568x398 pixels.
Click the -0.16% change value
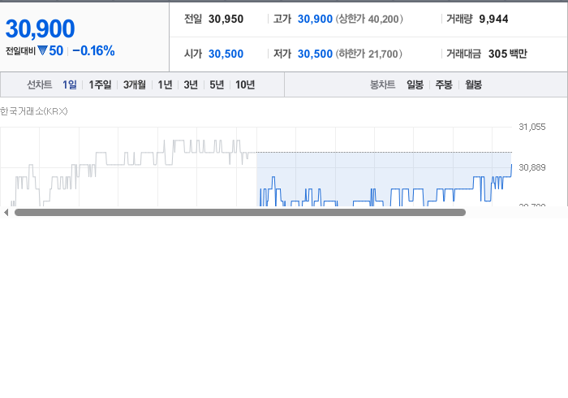[x=93, y=50]
